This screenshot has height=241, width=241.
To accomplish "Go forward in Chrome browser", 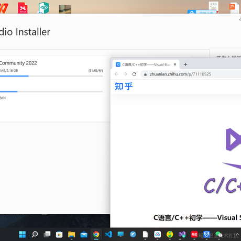I will coord(125,74).
